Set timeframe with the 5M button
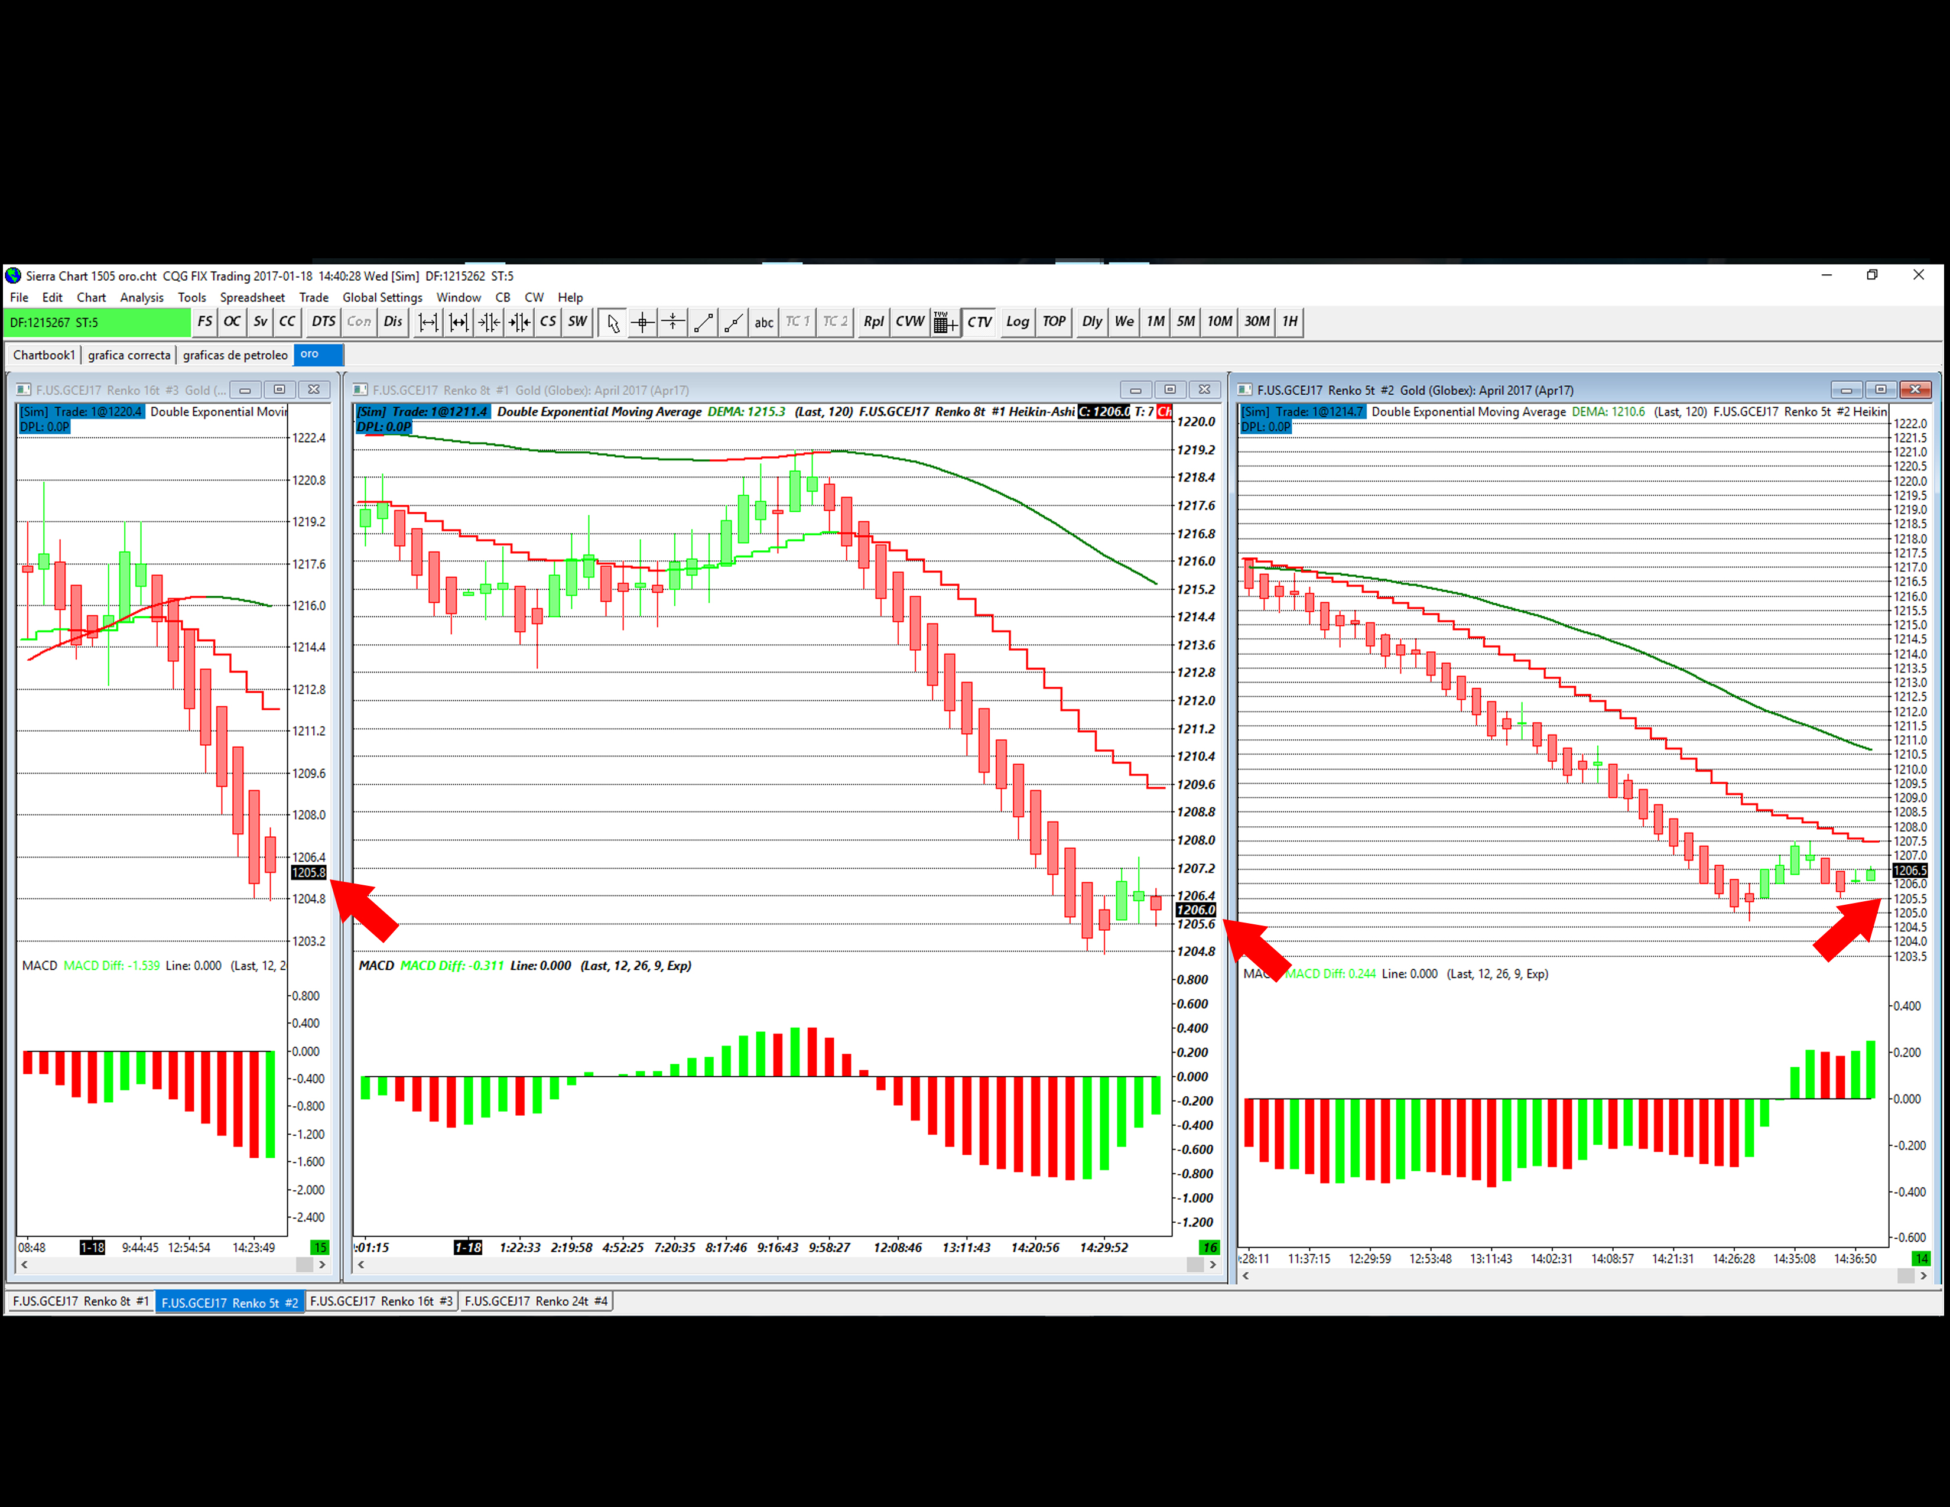This screenshot has width=1950, height=1507. tap(1185, 322)
